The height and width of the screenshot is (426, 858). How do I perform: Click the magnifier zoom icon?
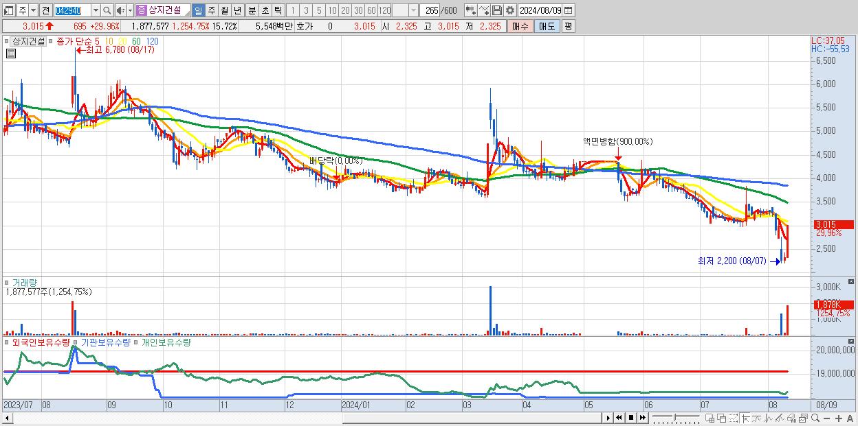(x=815, y=418)
